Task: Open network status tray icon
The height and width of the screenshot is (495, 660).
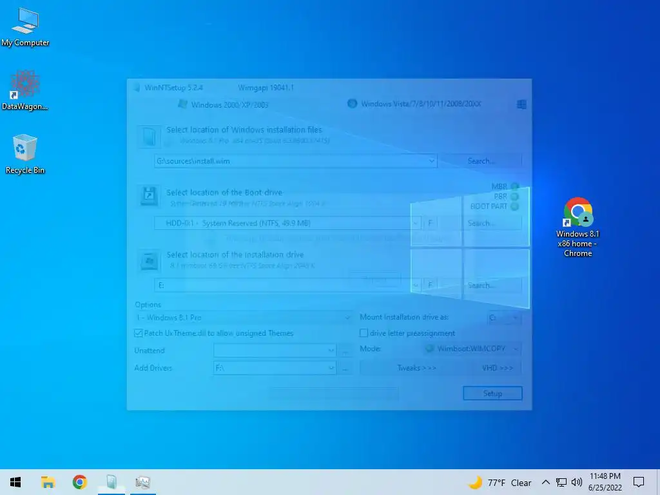Action: click(561, 482)
